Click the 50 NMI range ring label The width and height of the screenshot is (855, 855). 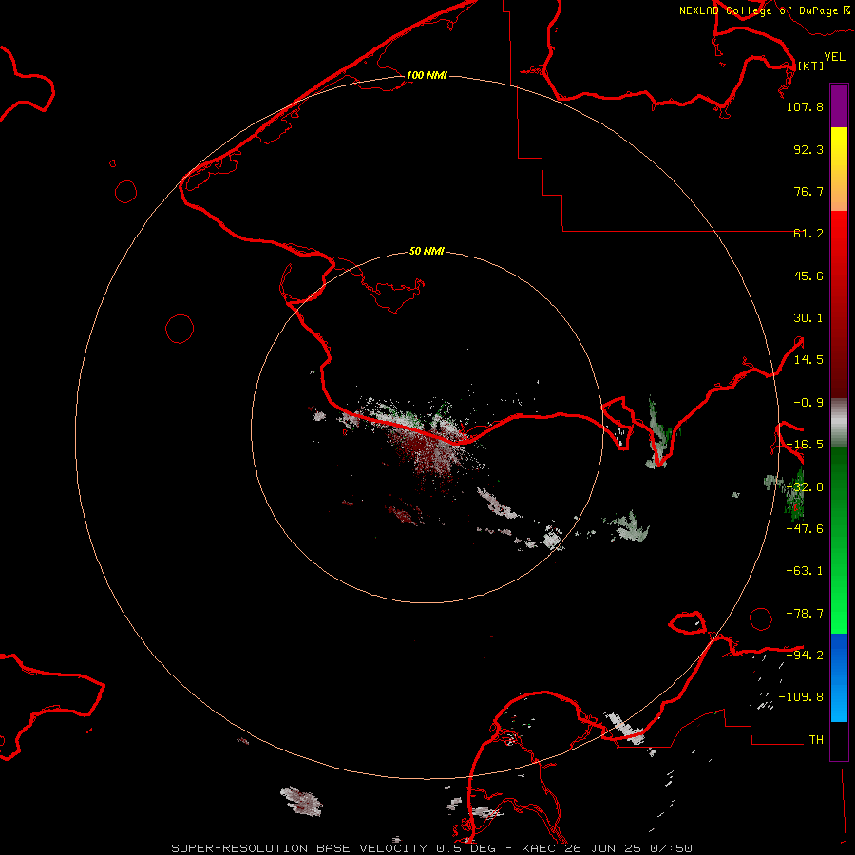pyautogui.click(x=427, y=251)
